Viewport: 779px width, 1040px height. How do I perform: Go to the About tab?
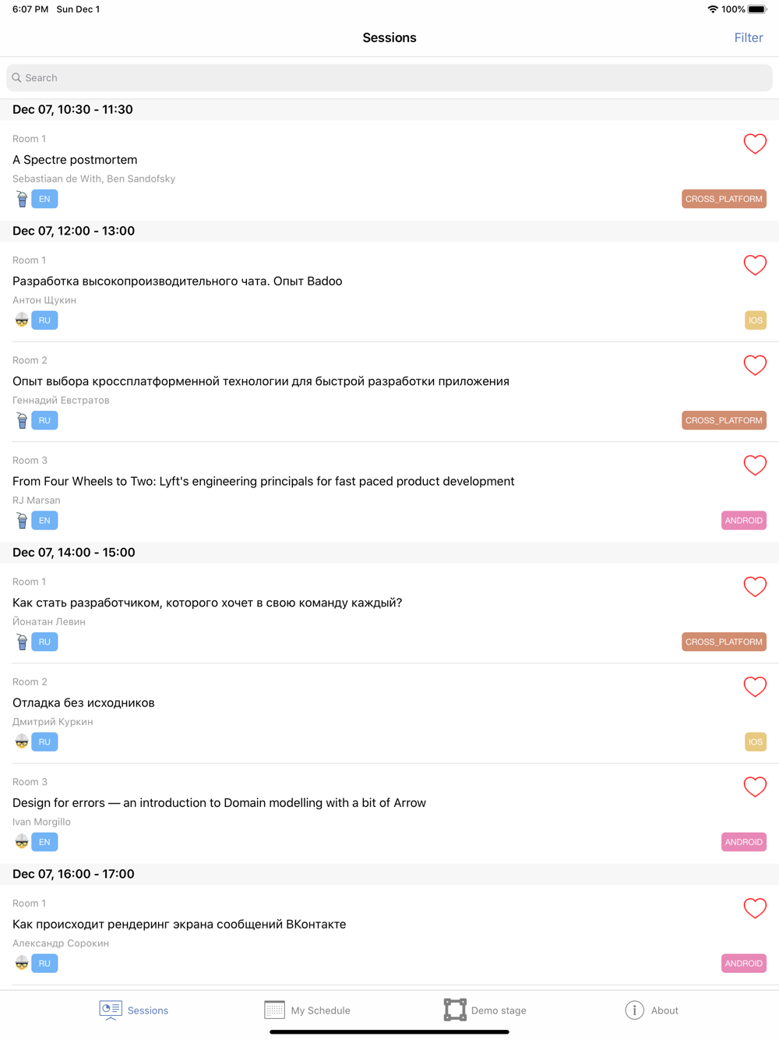651,1010
